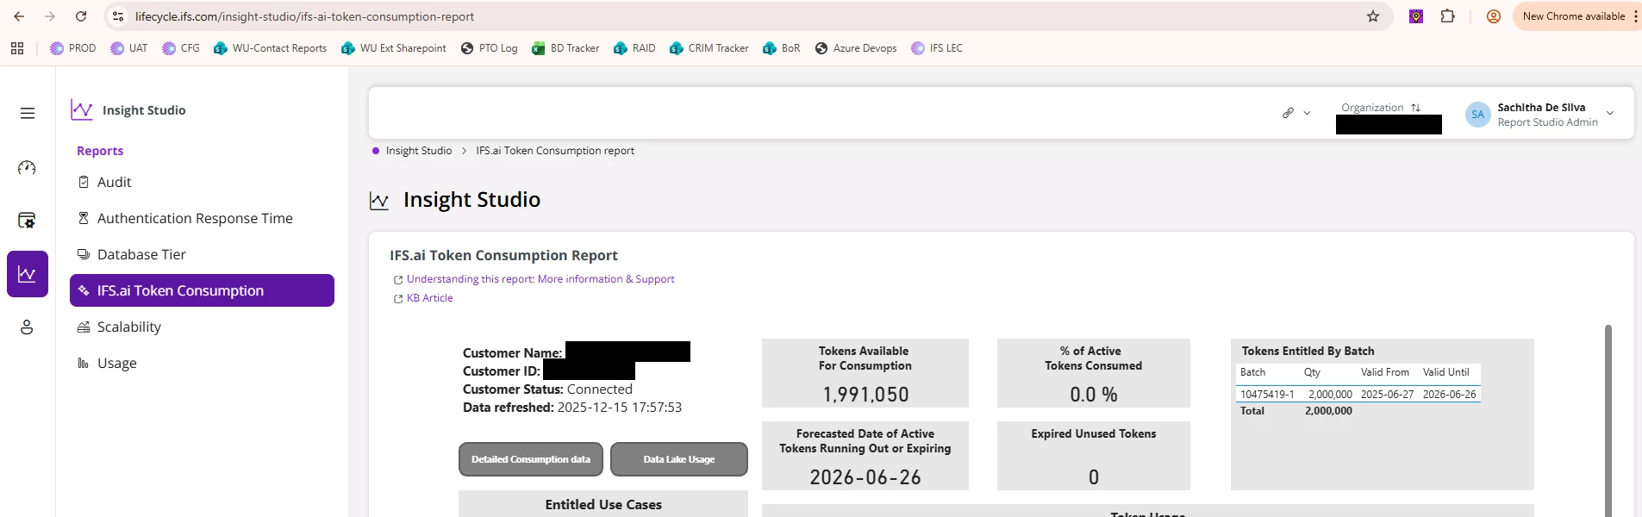
Task: Toggle the hamburger menu in left rail
Action: click(x=28, y=113)
